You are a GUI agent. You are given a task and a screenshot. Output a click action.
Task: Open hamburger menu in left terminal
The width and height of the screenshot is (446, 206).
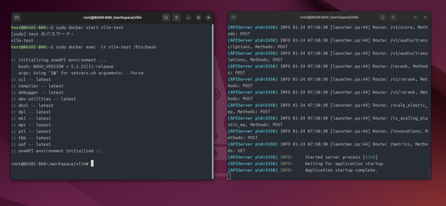point(176,17)
